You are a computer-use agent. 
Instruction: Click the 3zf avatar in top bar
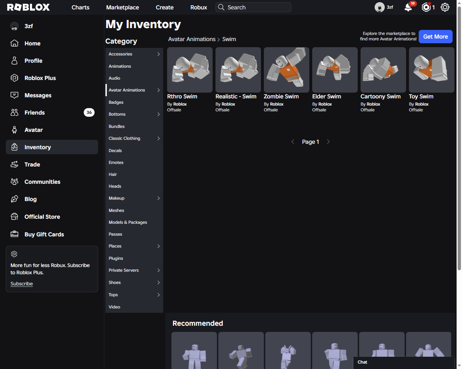(380, 7)
